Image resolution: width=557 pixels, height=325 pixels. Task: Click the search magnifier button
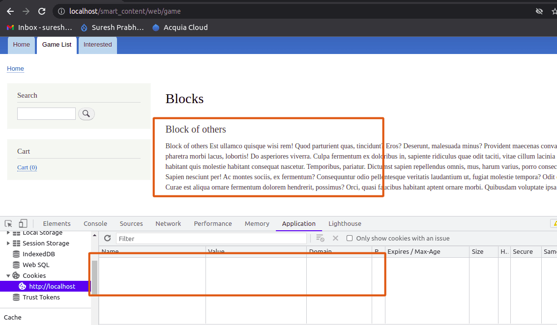(x=86, y=114)
